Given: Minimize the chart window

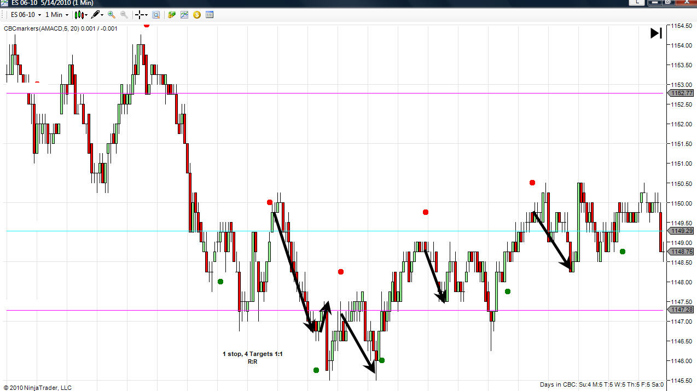Looking at the screenshot, I should pos(655,3).
